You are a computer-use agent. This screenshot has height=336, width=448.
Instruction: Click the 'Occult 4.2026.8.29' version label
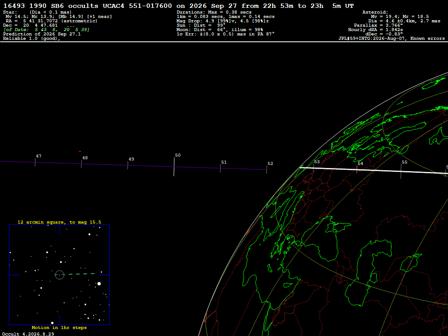[28, 334]
